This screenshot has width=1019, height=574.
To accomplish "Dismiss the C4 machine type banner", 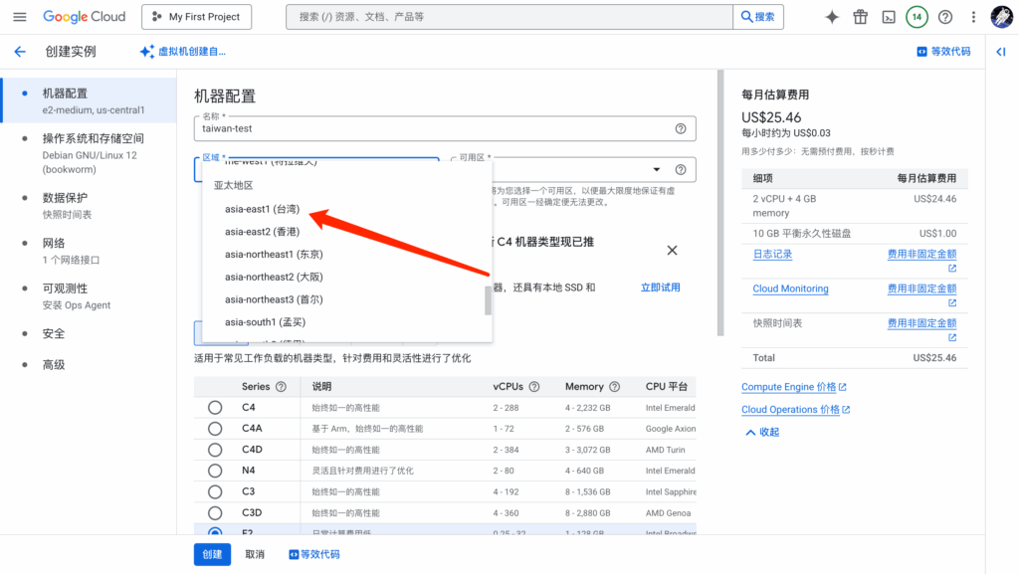I will click(x=672, y=251).
